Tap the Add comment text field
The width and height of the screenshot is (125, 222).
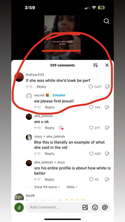click(x=53, y=207)
